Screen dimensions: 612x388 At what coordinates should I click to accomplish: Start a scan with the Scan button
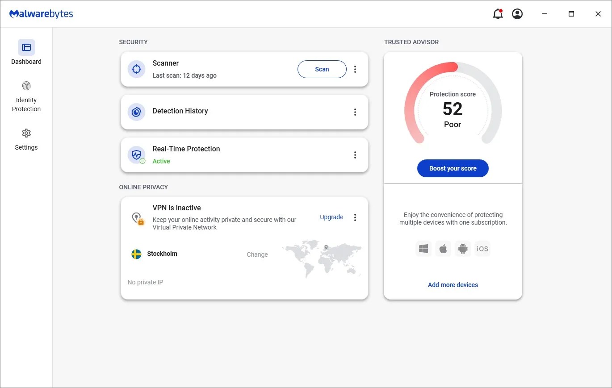click(322, 69)
